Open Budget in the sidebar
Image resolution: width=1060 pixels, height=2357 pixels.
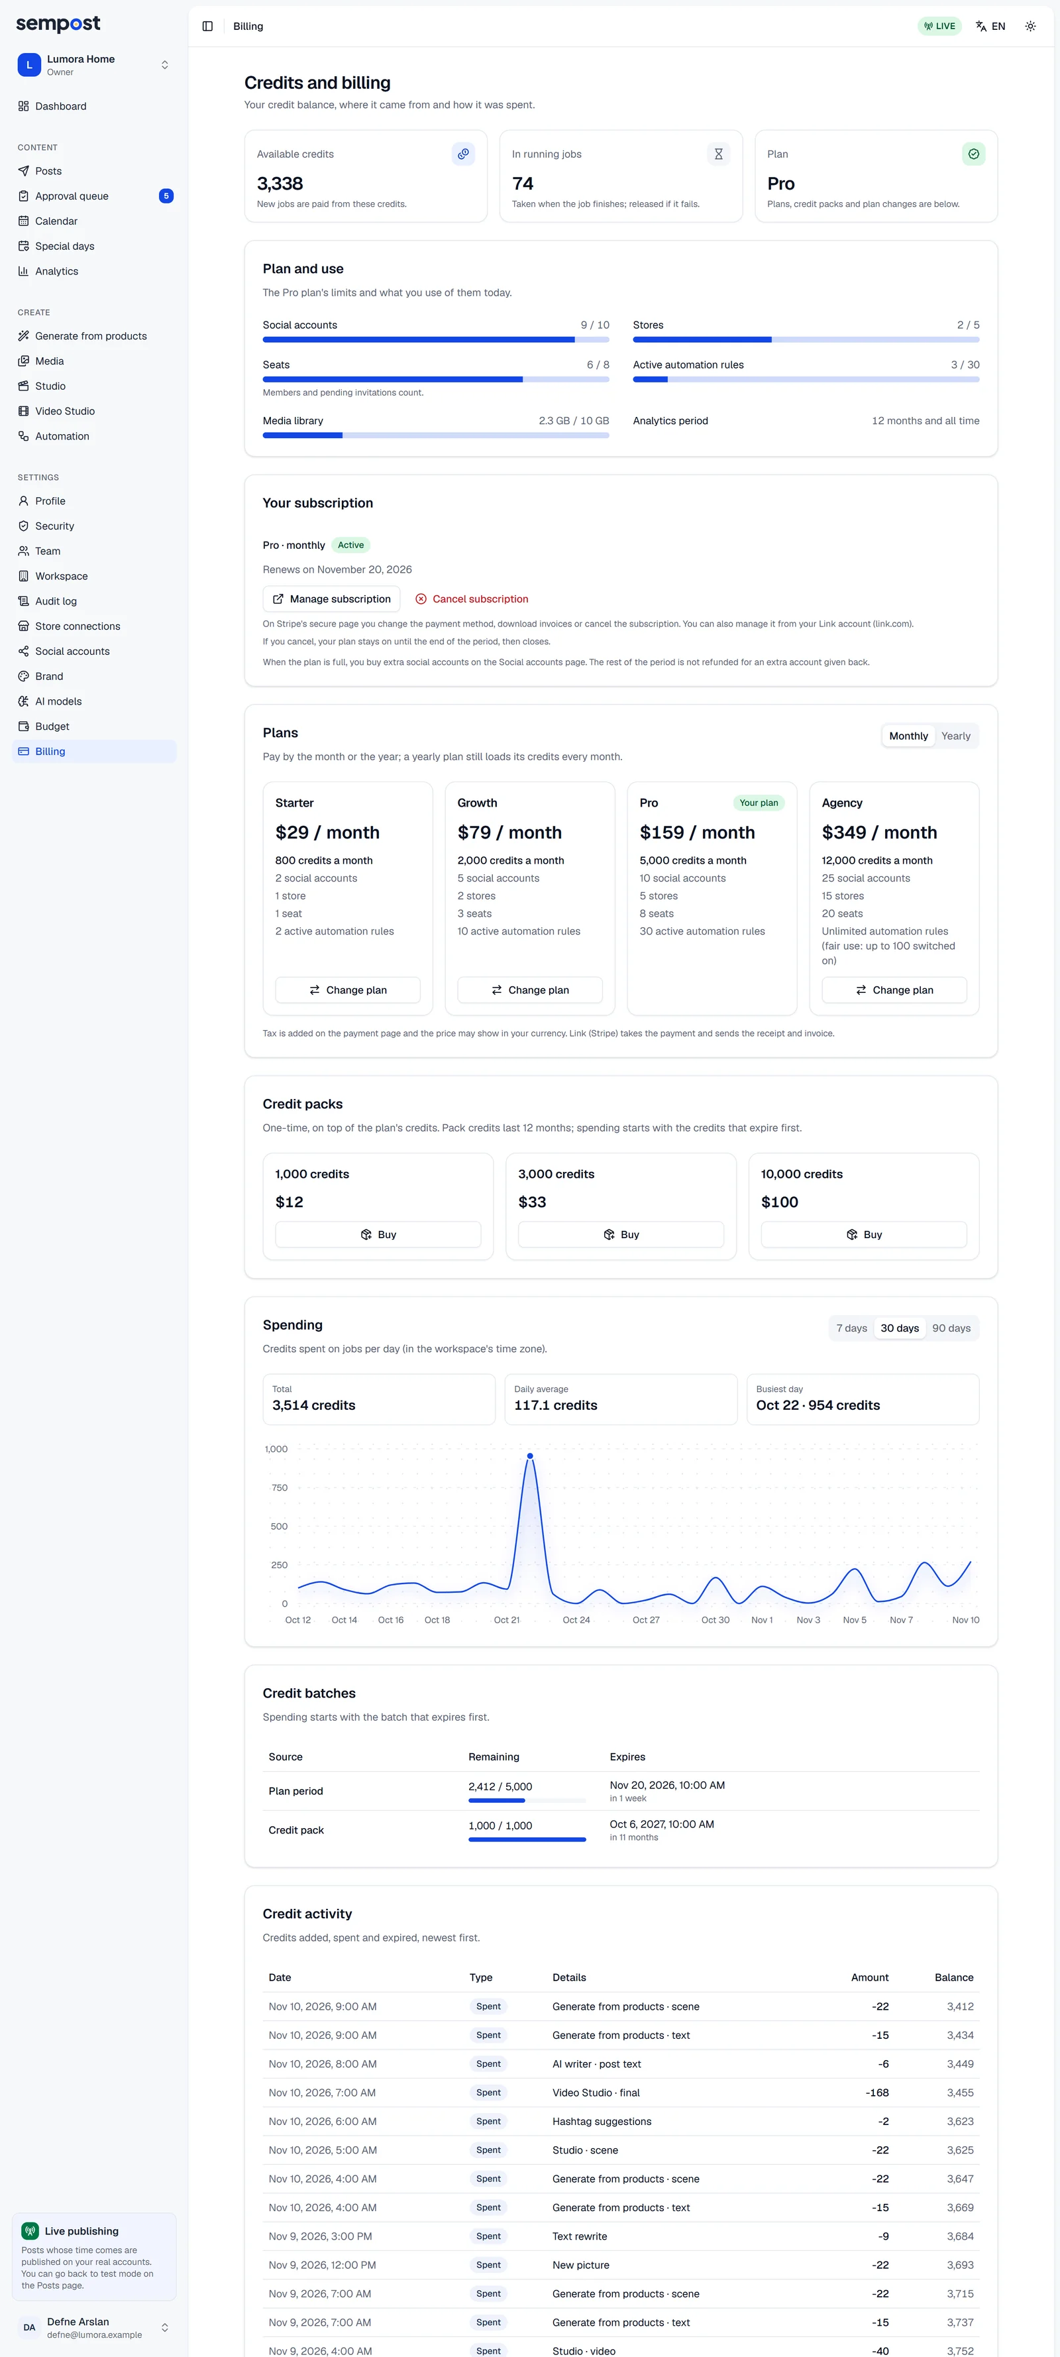pyautogui.click(x=94, y=726)
